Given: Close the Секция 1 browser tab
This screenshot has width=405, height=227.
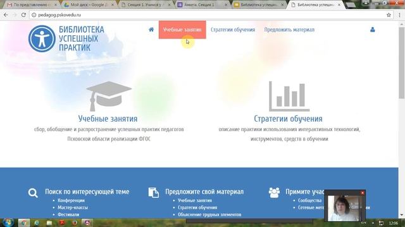Looking at the screenshot, I should pos(169,4).
